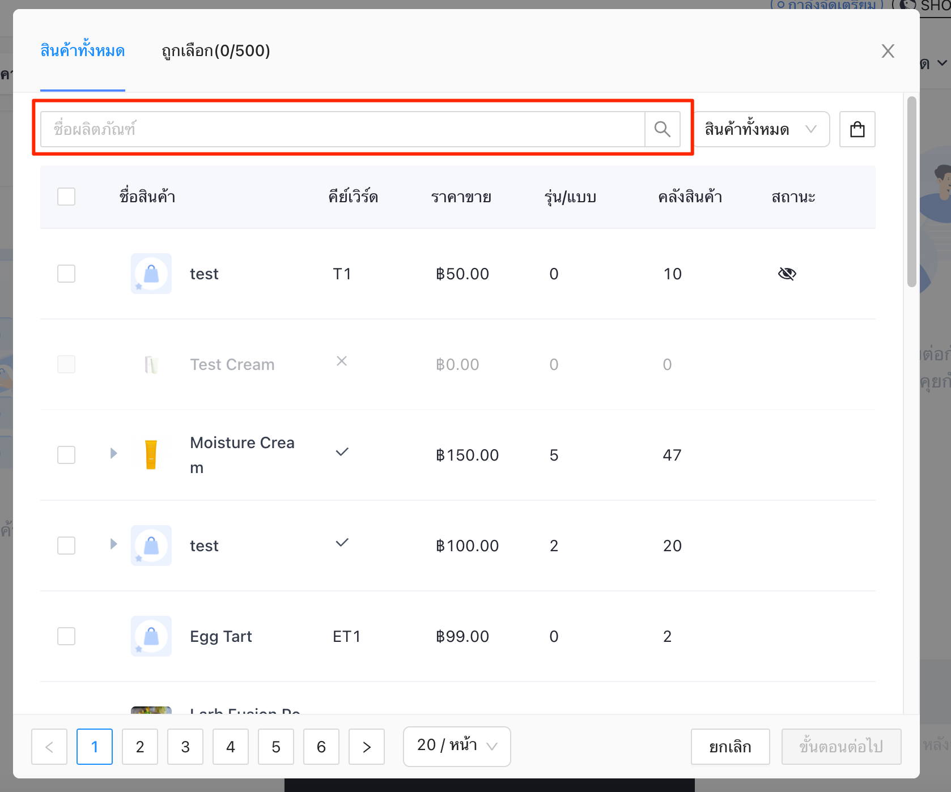Click the Egg Tart product bag thumbnail

[151, 636]
